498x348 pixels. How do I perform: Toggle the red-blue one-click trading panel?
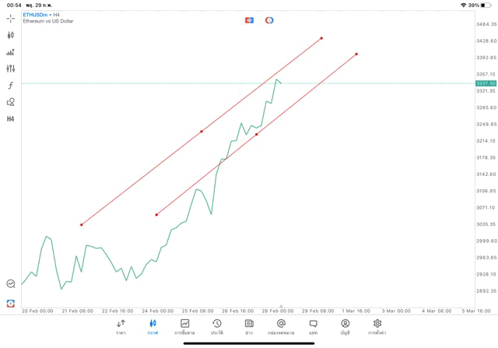pyautogui.click(x=249, y=20)
